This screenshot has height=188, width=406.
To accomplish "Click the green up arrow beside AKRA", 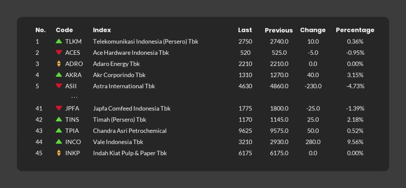I will coord(59,75).
